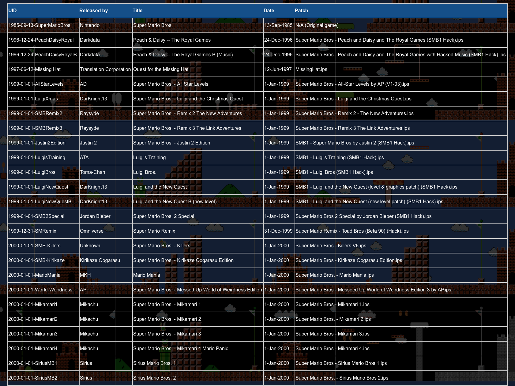Viewport: 515px width, 386px height.
Task: Click the Jordan Bieber cell
Action: [105, 216]
